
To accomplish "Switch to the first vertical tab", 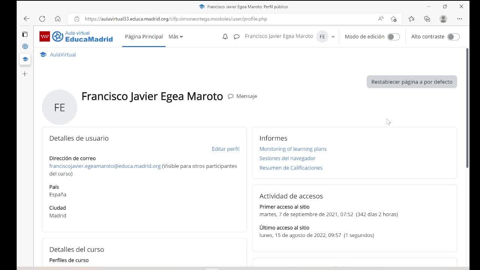I will (x=25, y=46).
